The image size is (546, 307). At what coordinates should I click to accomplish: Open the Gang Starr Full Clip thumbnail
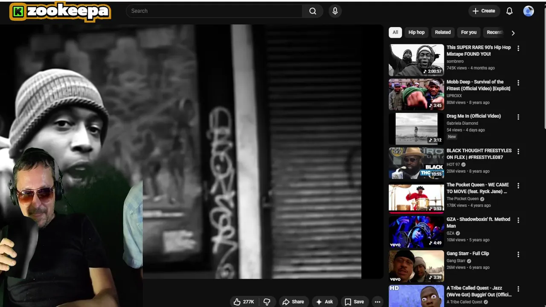tap(416, 266)
